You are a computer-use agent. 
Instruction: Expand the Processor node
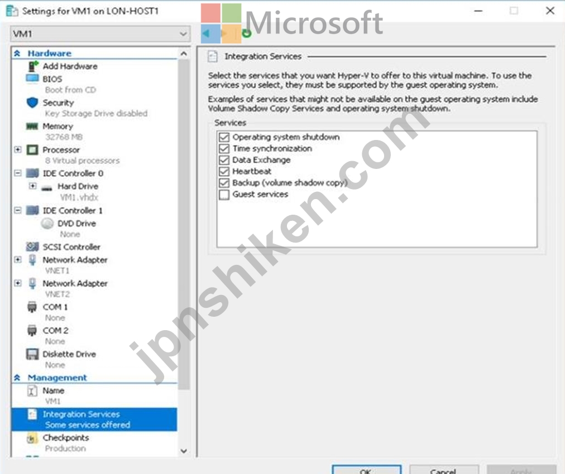pos(18,149)
